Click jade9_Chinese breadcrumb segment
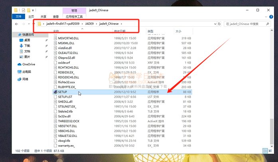The height and width of the screenshot is (162, 278). point(109,24)
